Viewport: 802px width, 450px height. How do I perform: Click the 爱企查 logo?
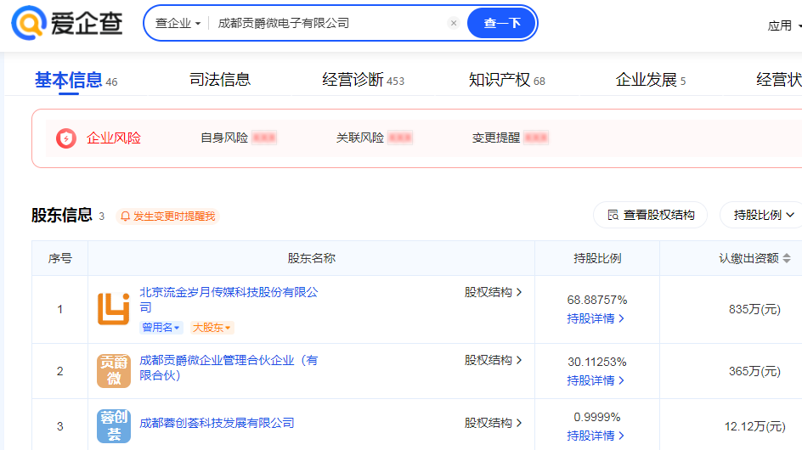[x=67, y=23]
